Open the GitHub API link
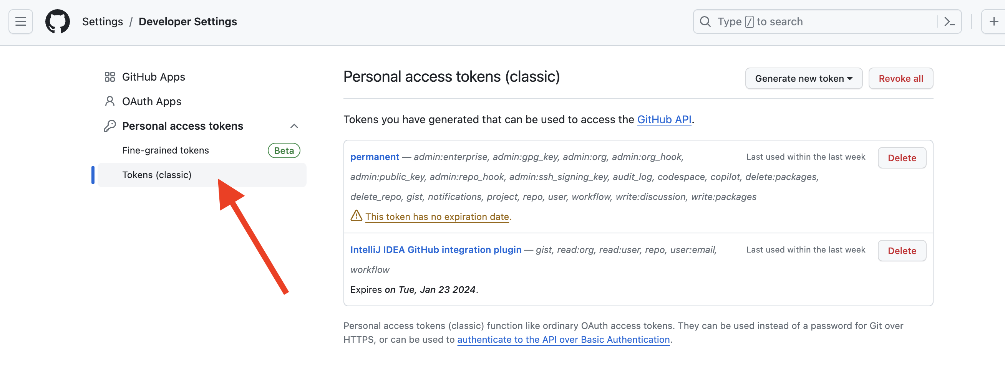The width and height of the screenshot is (1005, 370). point(664,119)
